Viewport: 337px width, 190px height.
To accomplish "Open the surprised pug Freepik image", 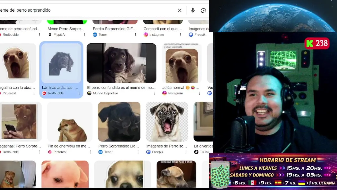I will (167, 122).
